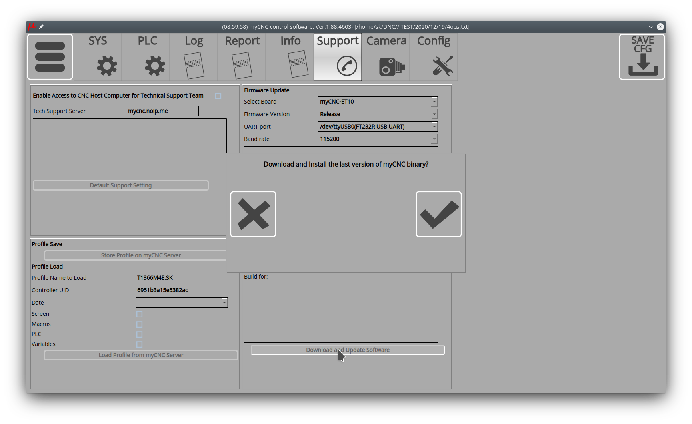Screen dimensions: 692x424
Task: Select the Support tab
Action: [338, 57]
